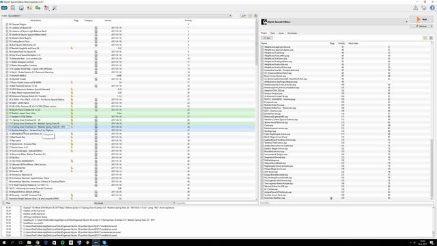Click the Problems warning triangle icon
The width and height of the screenshot is (437, 246).
click(x=416, y=8)
